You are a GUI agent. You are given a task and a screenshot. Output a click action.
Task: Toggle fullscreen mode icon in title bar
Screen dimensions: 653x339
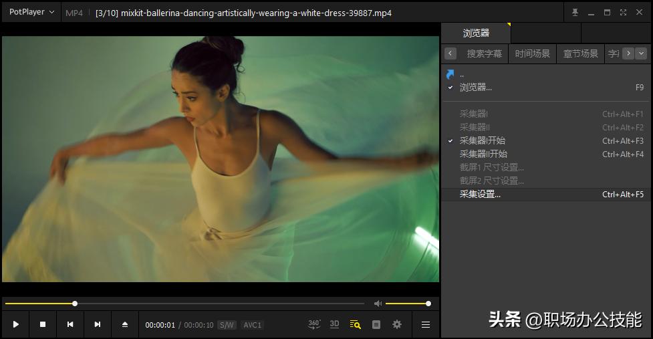[x=623, y=13]
